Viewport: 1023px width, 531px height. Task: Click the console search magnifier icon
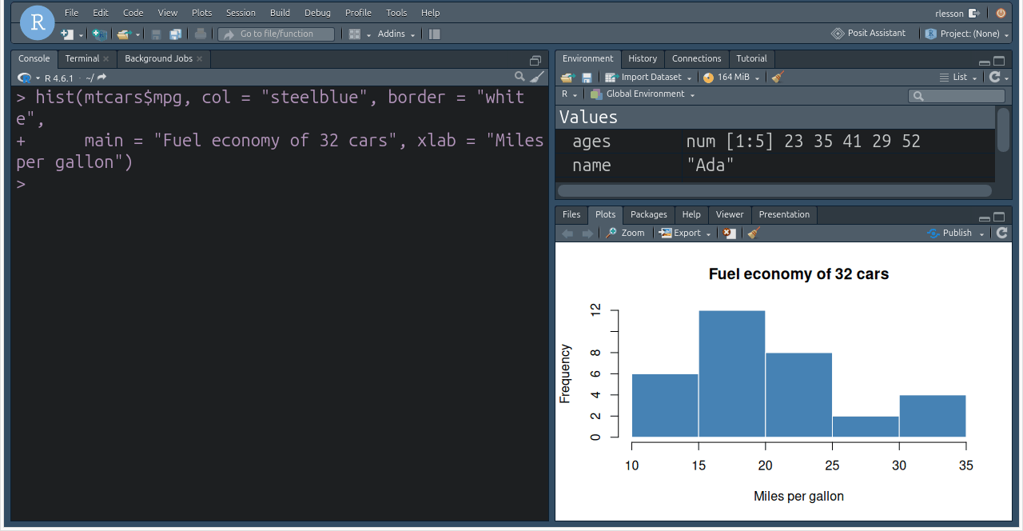519,77
